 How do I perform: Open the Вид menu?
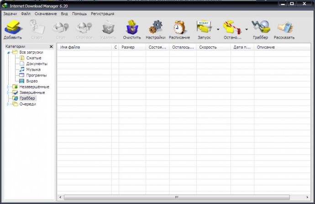coord(64,14)
